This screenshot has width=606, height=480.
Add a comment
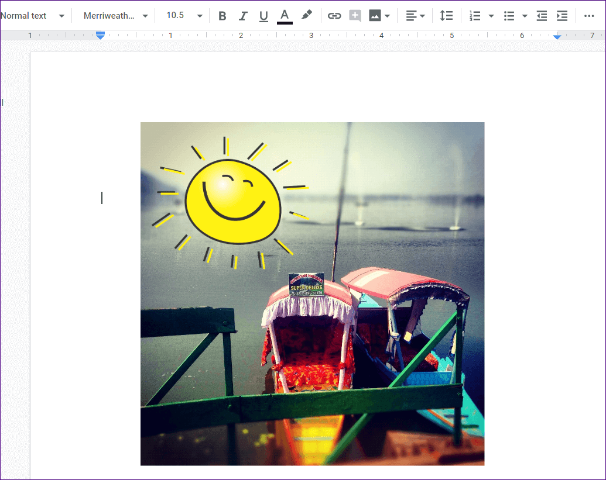click(355, 16)
